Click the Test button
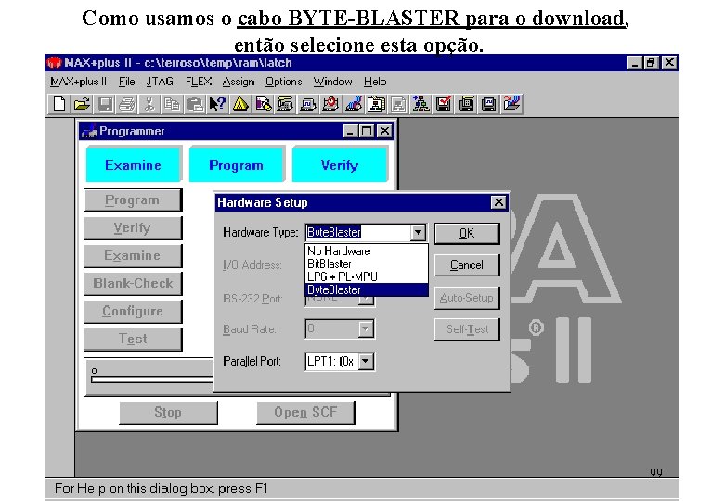Image resolution: width=724 pixels, height=501 pixels. coord(133,339)
